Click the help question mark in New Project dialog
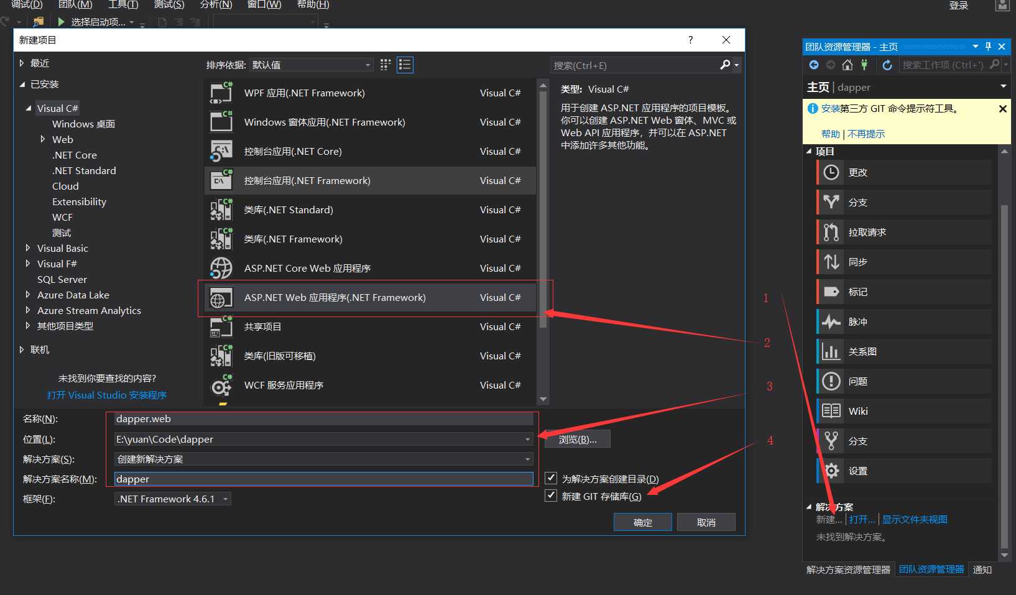1016x595 pixels. 690,40
